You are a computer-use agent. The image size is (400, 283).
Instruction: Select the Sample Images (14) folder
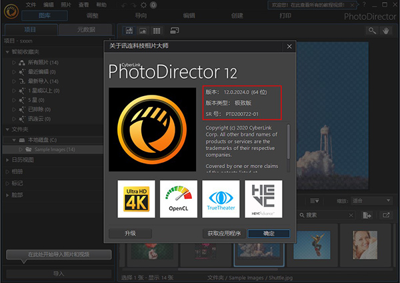[53, 150]
